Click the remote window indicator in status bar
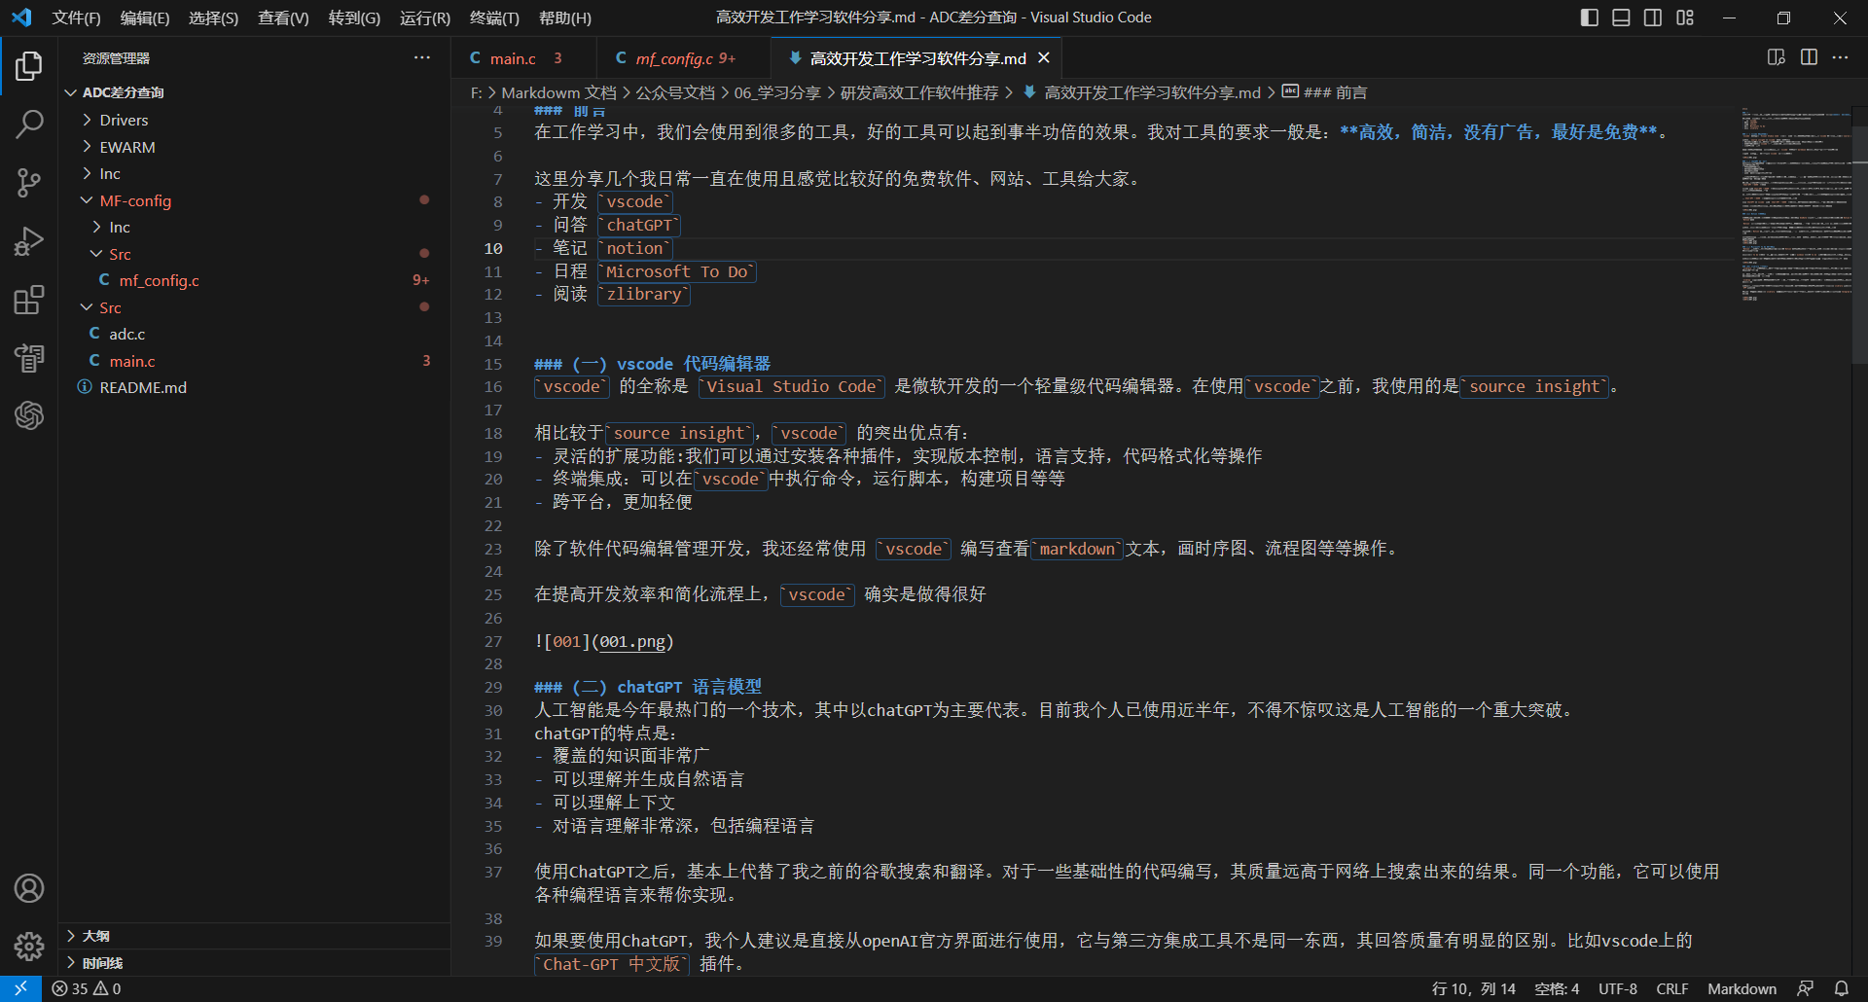Viewport: 1868px width, 1002px height. [20, 988]
